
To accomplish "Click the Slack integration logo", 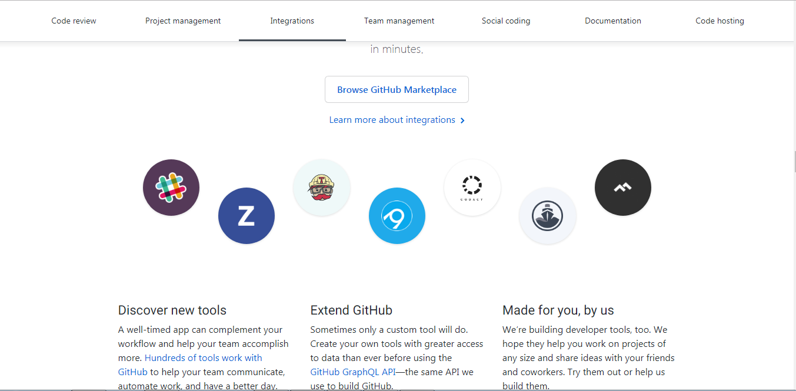I will click(171, 188).
